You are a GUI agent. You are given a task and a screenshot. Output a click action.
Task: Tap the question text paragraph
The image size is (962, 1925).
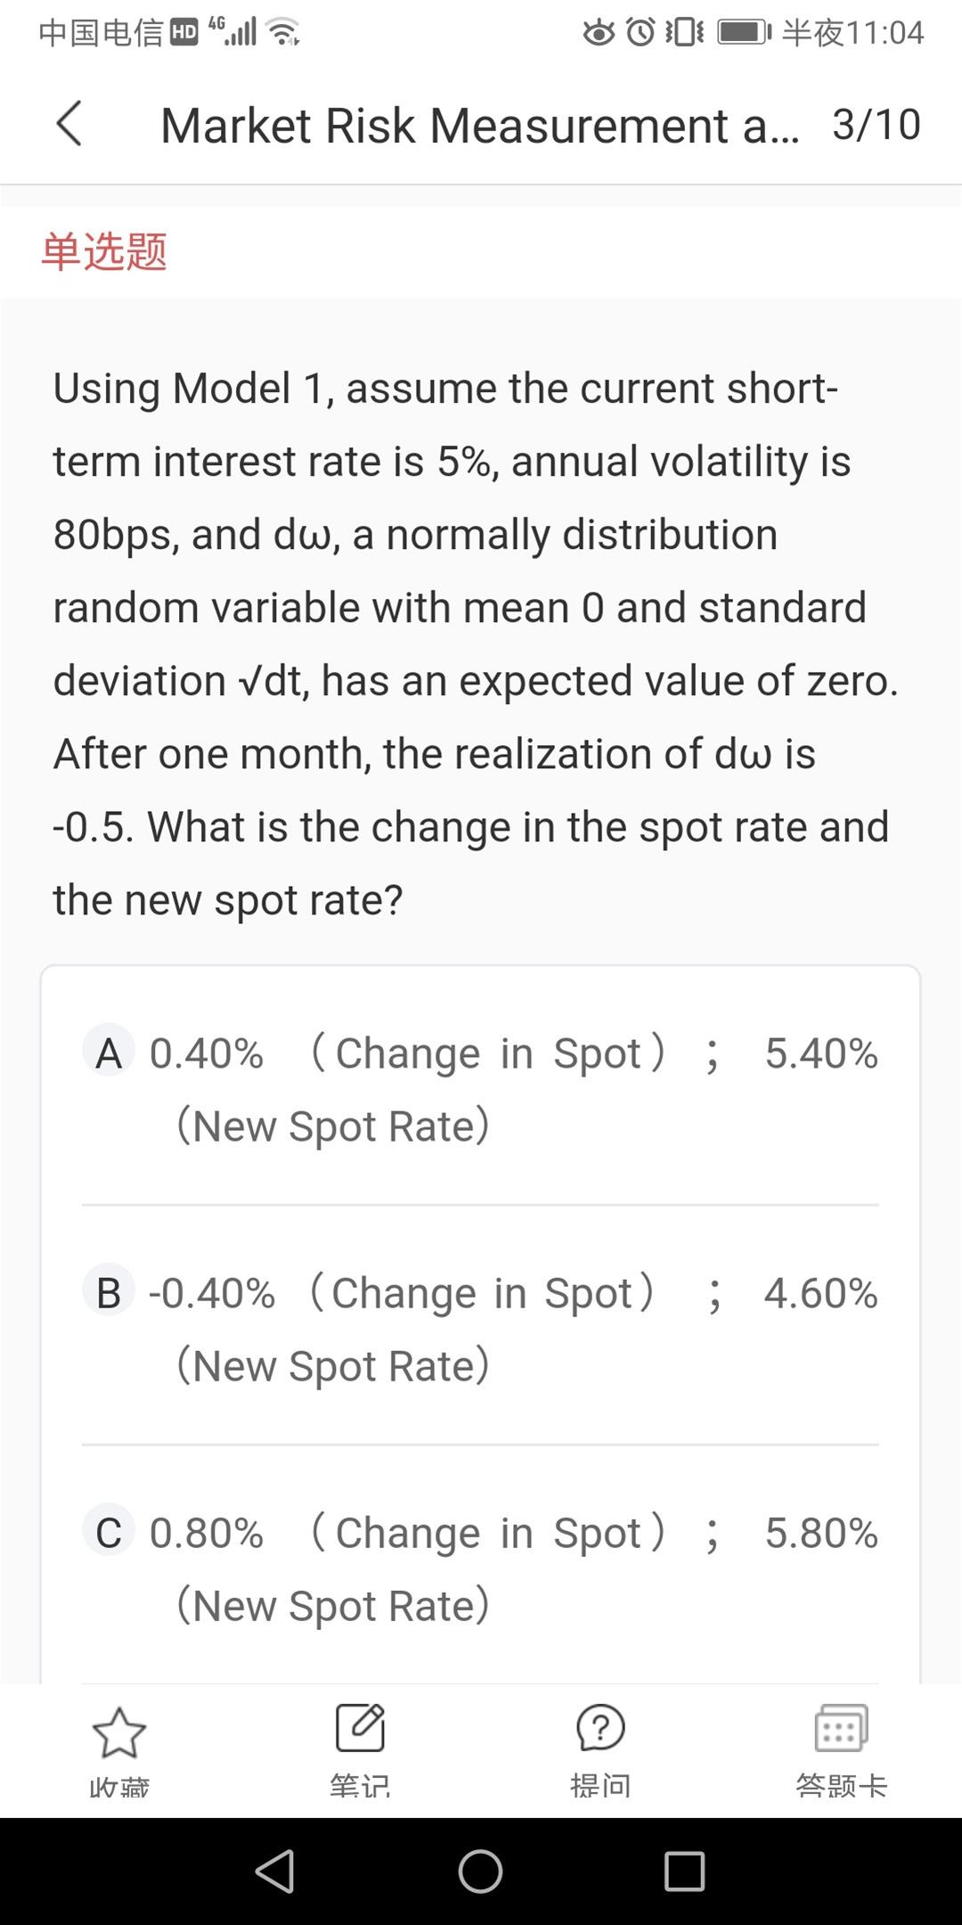click(x=476, y=643)
